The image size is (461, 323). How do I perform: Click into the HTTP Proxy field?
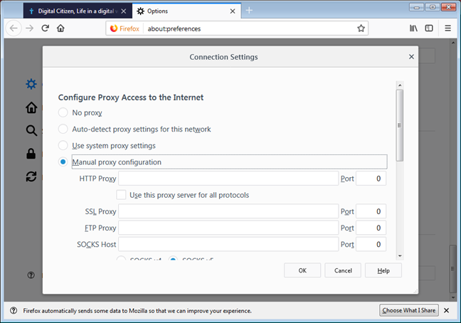tap(228, 179)
